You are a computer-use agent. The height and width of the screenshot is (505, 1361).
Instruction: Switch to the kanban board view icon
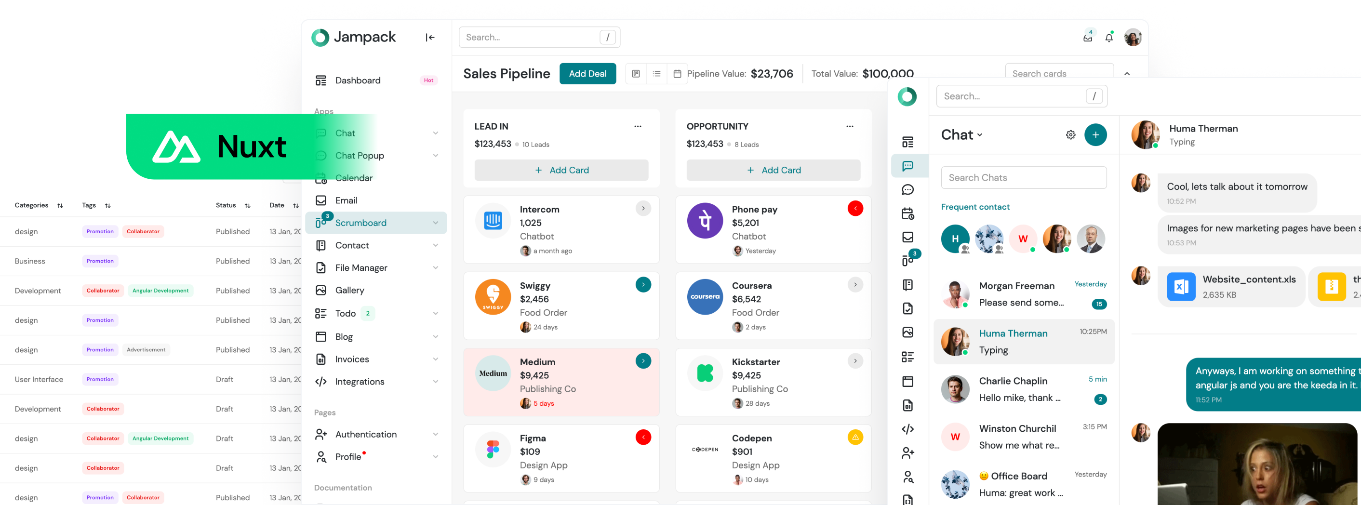[x=636, y=74]
